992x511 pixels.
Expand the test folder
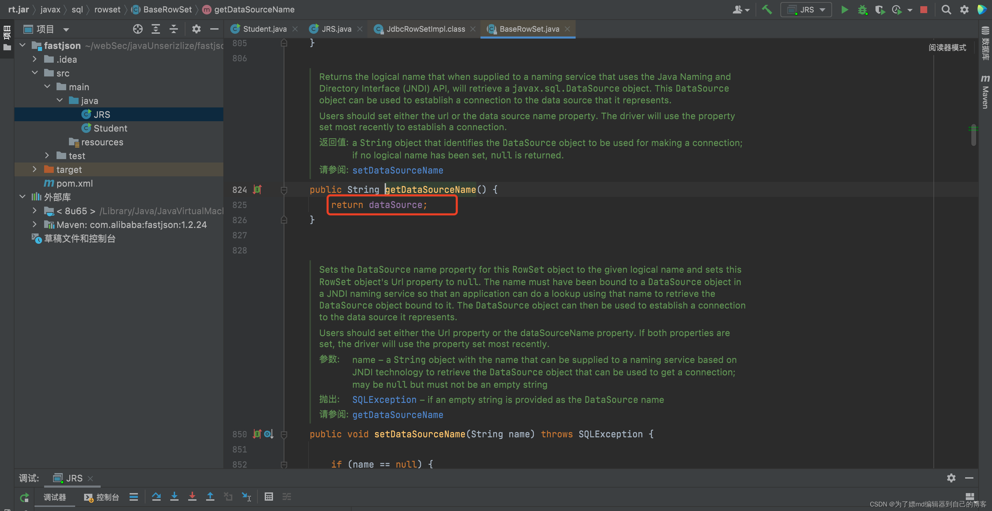tap(47, 155)
